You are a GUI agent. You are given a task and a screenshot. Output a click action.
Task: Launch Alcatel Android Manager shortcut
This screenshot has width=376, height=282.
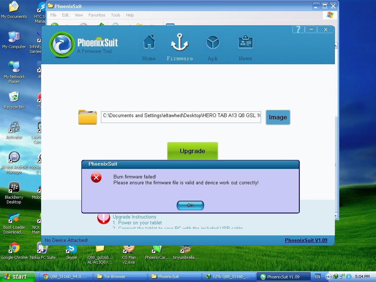tap(14, 163)
